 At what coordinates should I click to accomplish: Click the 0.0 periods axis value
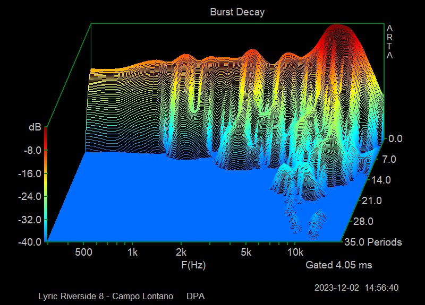coord(395,138)
